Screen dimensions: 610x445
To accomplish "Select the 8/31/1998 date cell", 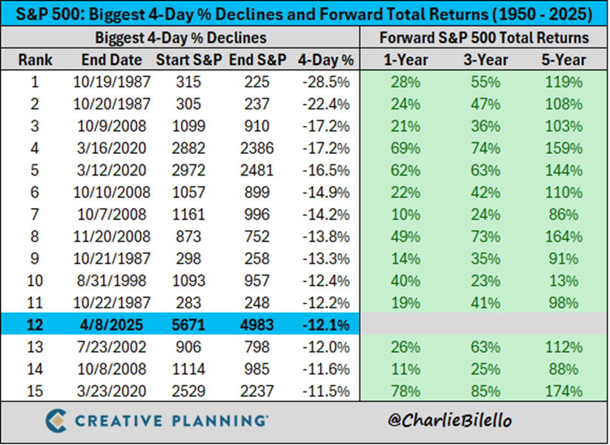I will 111,280.
